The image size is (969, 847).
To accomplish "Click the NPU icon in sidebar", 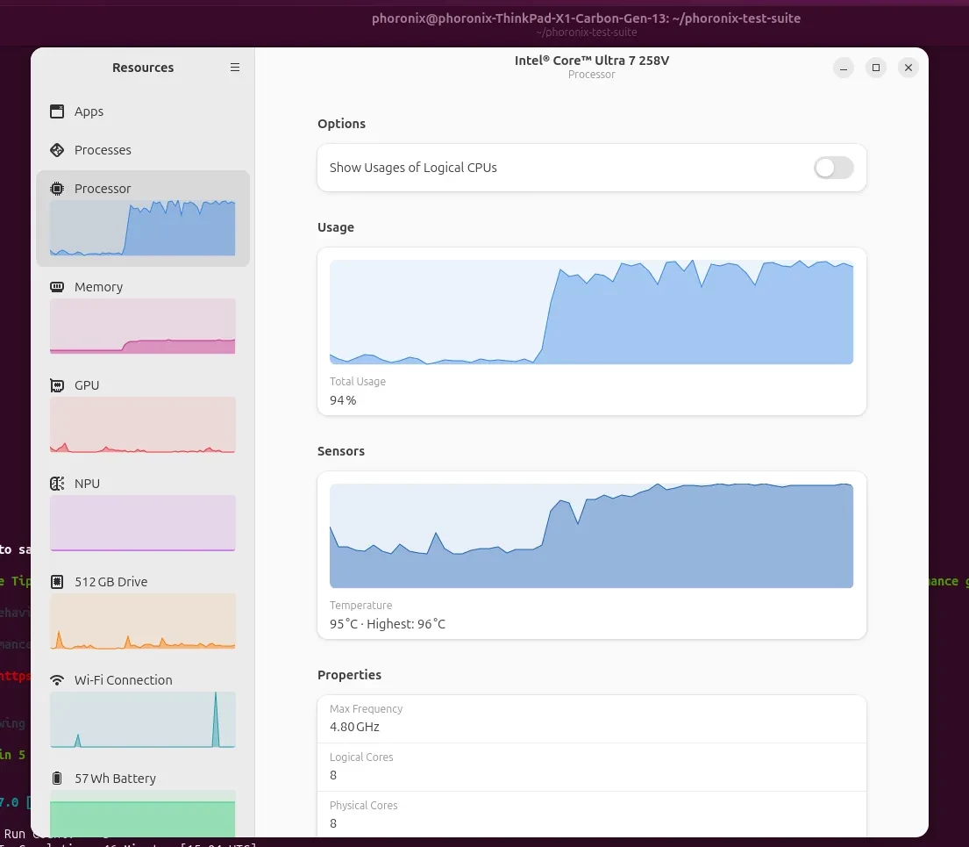I will (57, 484).
